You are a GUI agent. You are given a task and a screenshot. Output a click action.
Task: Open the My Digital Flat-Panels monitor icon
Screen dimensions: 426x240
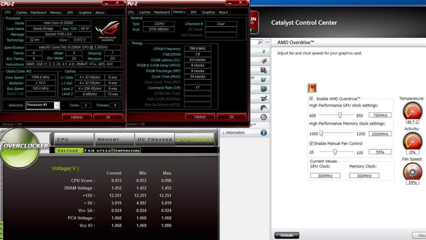263,89
